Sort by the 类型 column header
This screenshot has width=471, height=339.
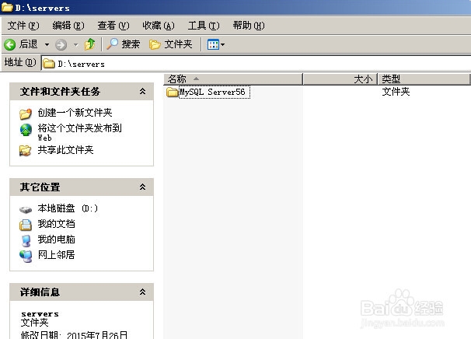pyautogui.click(x=424, y=79)
